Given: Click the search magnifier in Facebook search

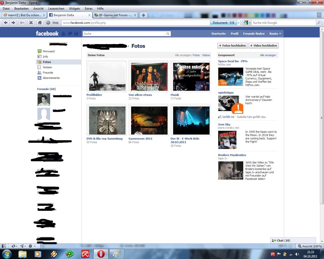Looking at the screenshot, I should [168, 34].
